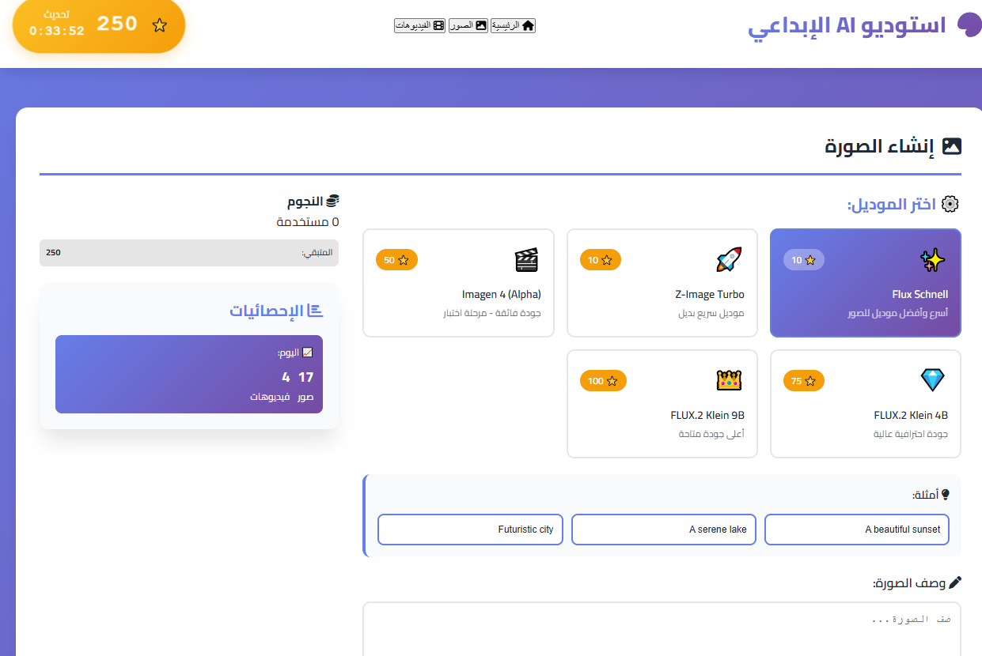Screen dimensions: 982x656
Task: Open the الفيديوهات videos nav button
Action: pos(420,25)
